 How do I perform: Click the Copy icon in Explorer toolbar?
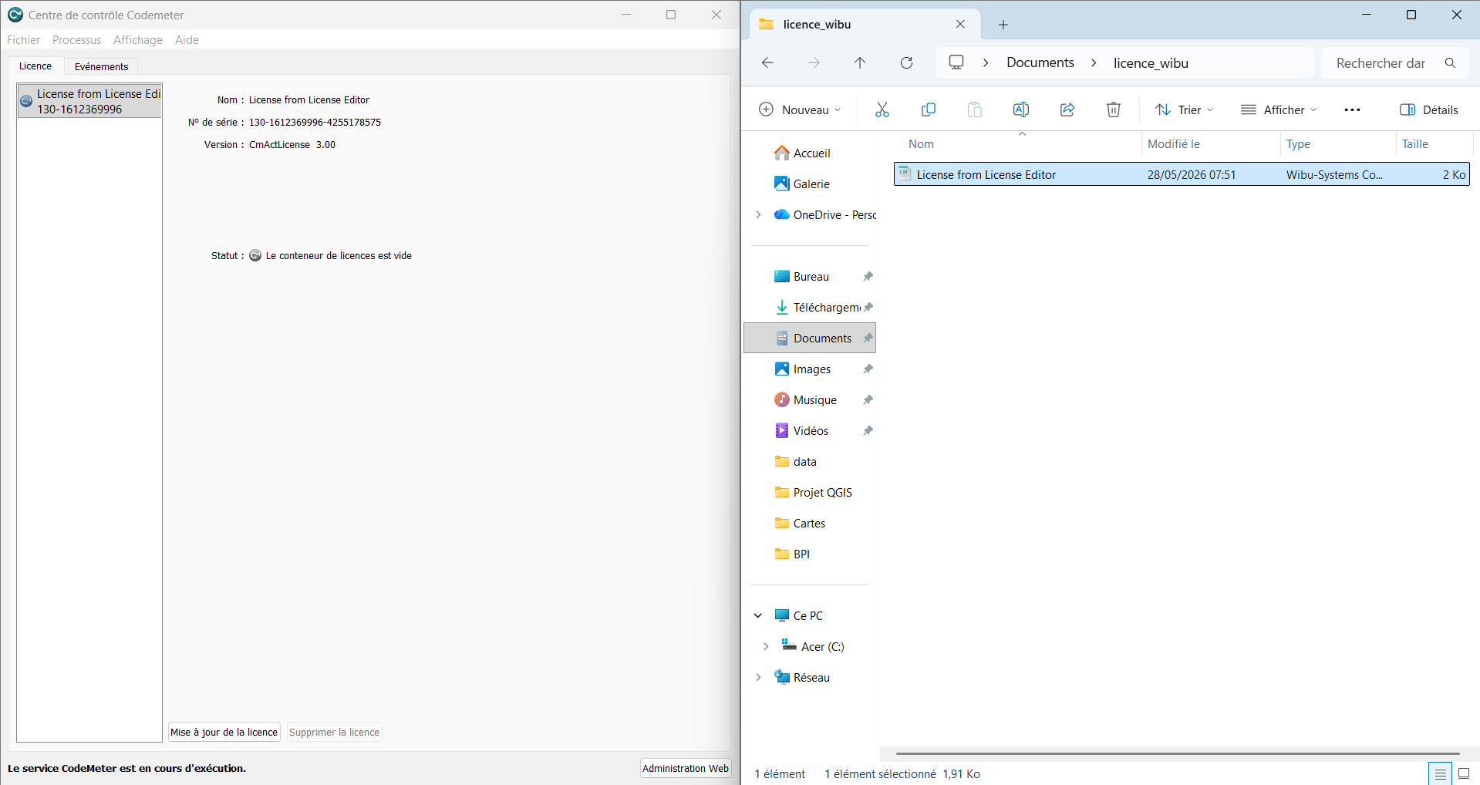tap(929, 109)
